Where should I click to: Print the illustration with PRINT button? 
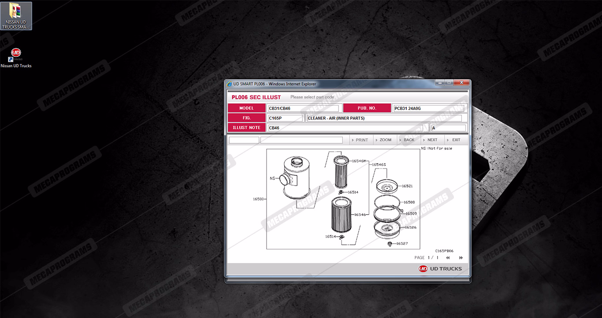(x=361, y=140)
